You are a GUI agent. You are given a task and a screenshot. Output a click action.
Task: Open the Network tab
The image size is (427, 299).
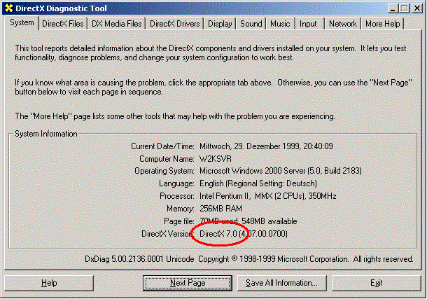[x=343, y=24]
